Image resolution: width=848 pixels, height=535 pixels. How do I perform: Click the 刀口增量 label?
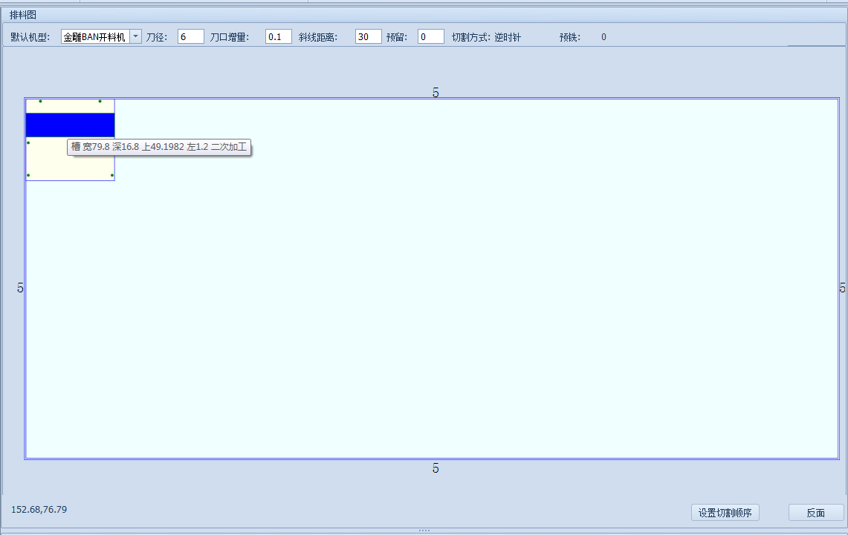(x=230, y=37)
